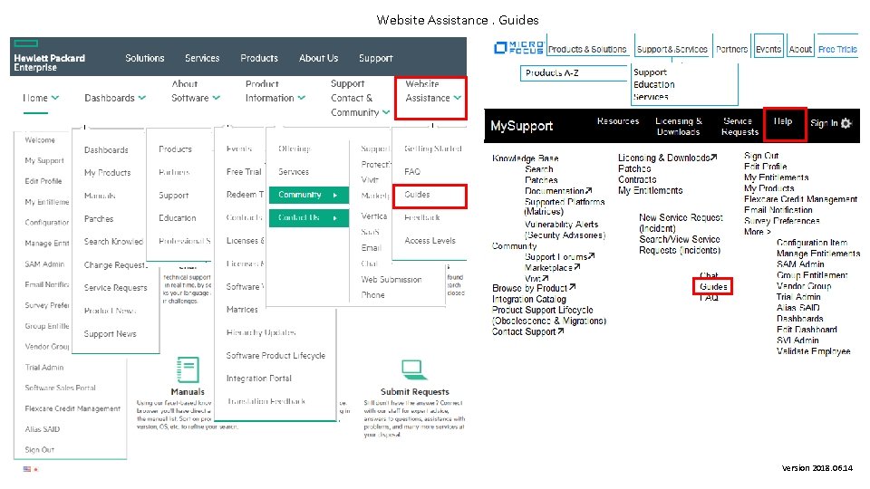Open the Knowledge Base Search link

[x=538, y=169]
